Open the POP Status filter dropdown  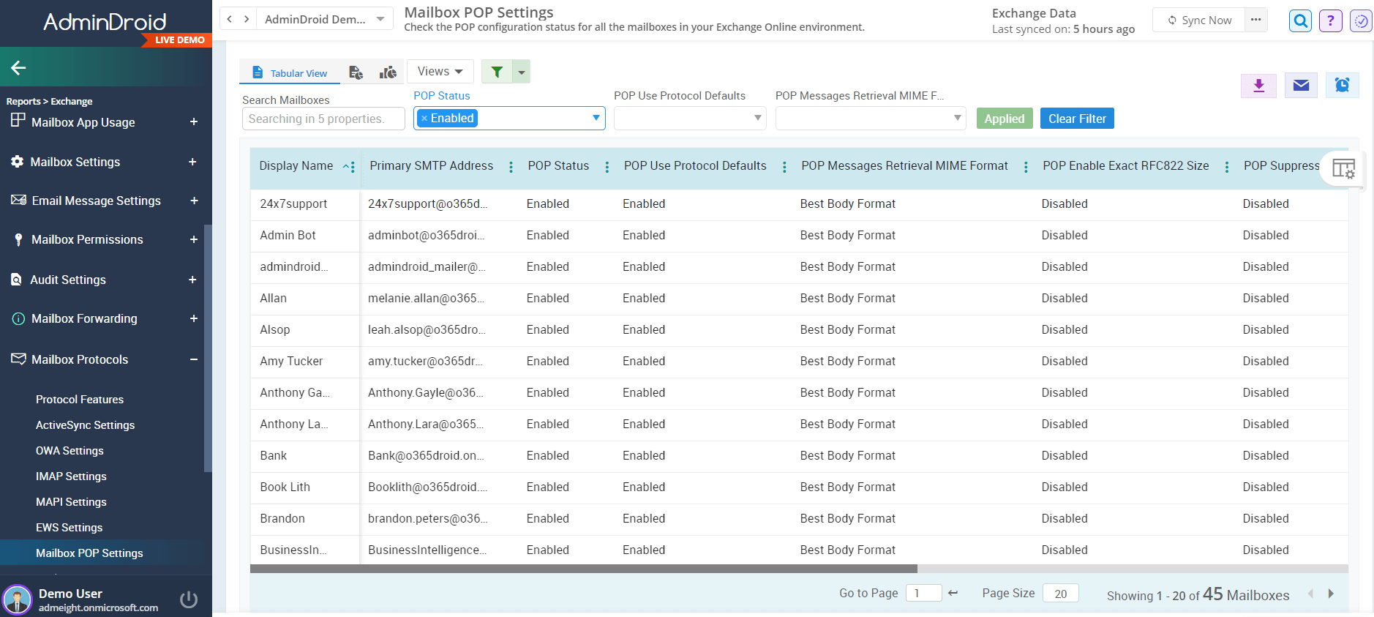(596, 118)
